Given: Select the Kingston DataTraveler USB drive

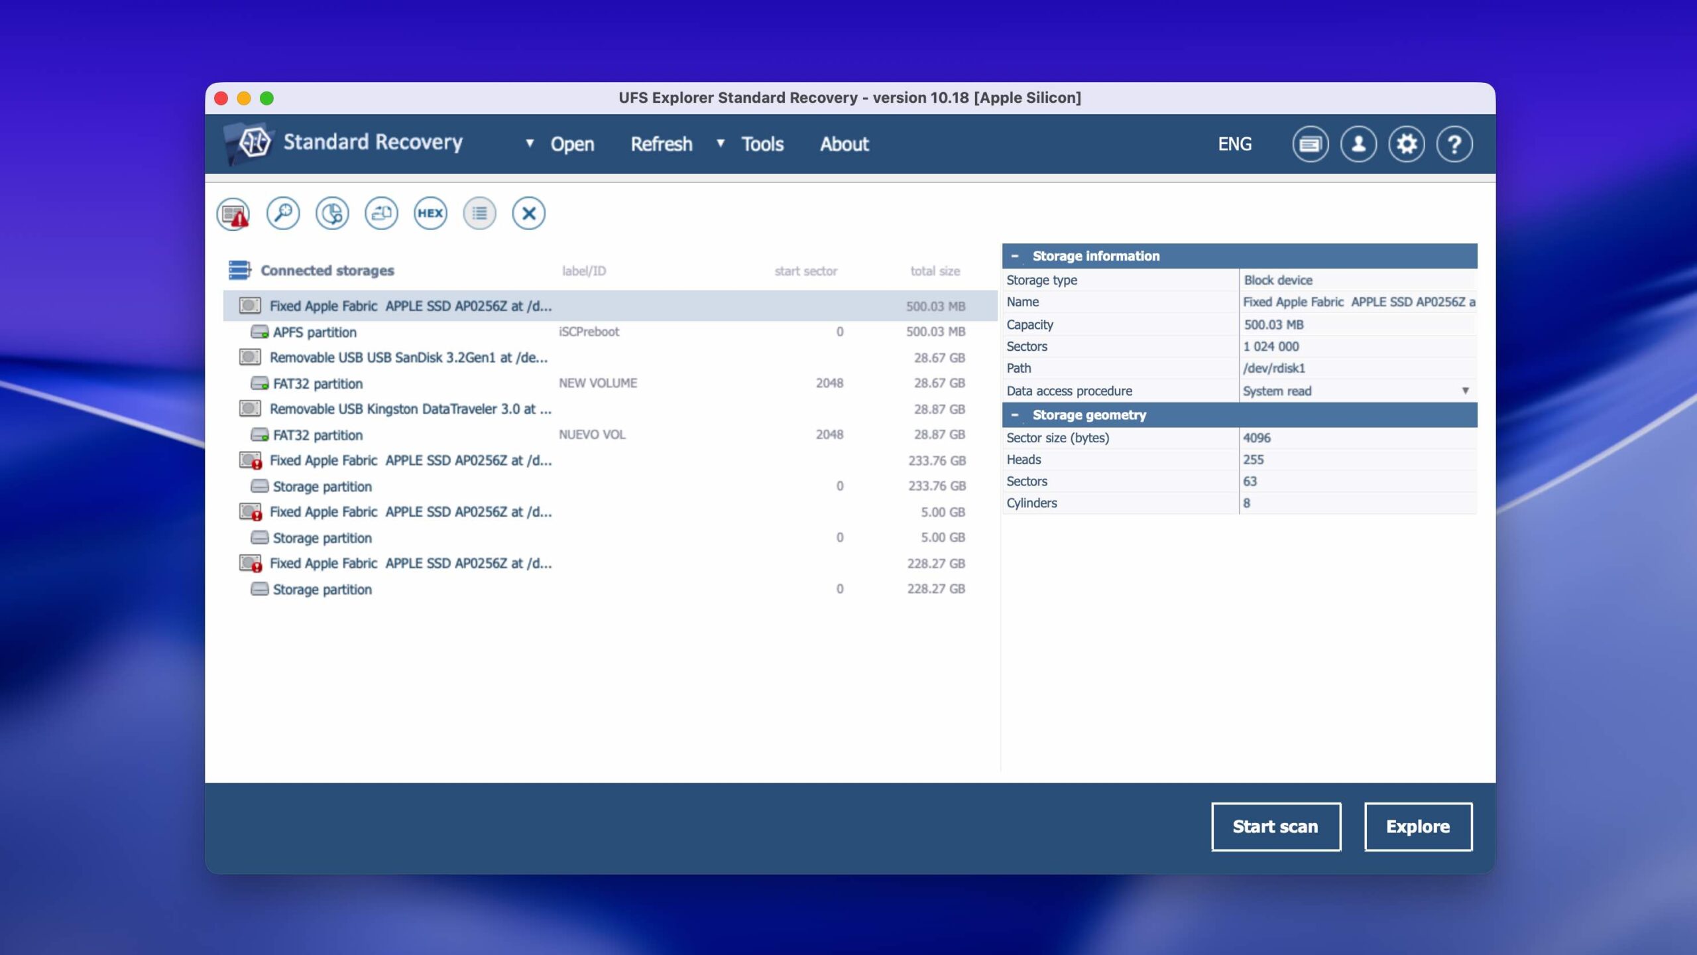Looking at the screenshot, I should (410, 409).
